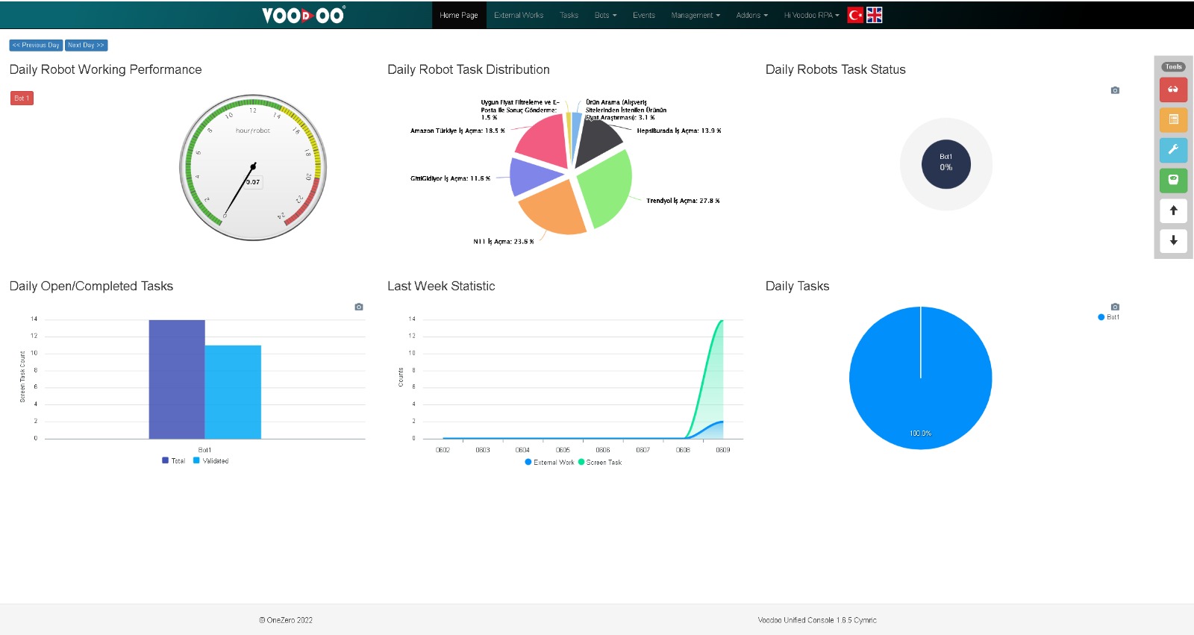Click the 'Voodoo Unified Console 1.6.5 Cymric' footer text
Image resolution: width=1194 pixels, height=635 pixels.
(x=817, y=620)
